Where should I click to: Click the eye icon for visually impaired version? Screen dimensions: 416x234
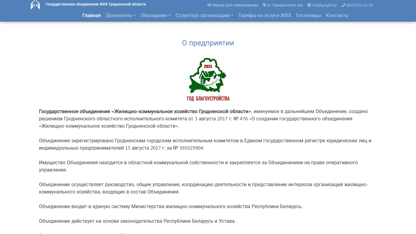pyautogui.click(x=209, y=5)
